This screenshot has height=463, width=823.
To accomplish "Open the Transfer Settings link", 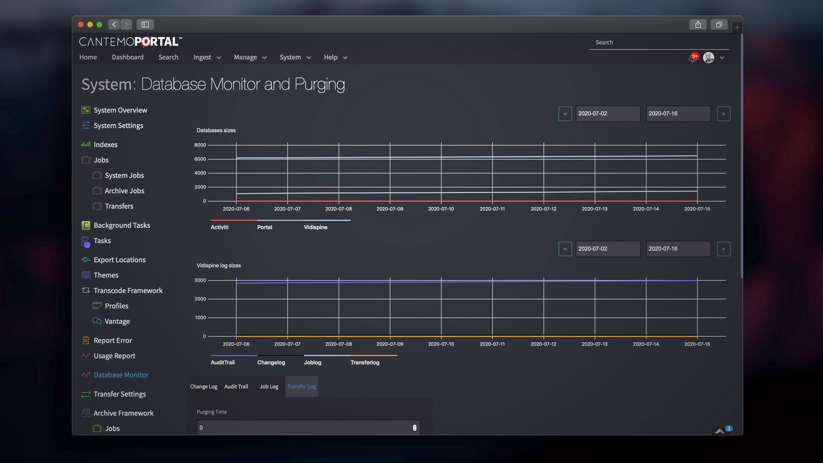I will (120, 394).
